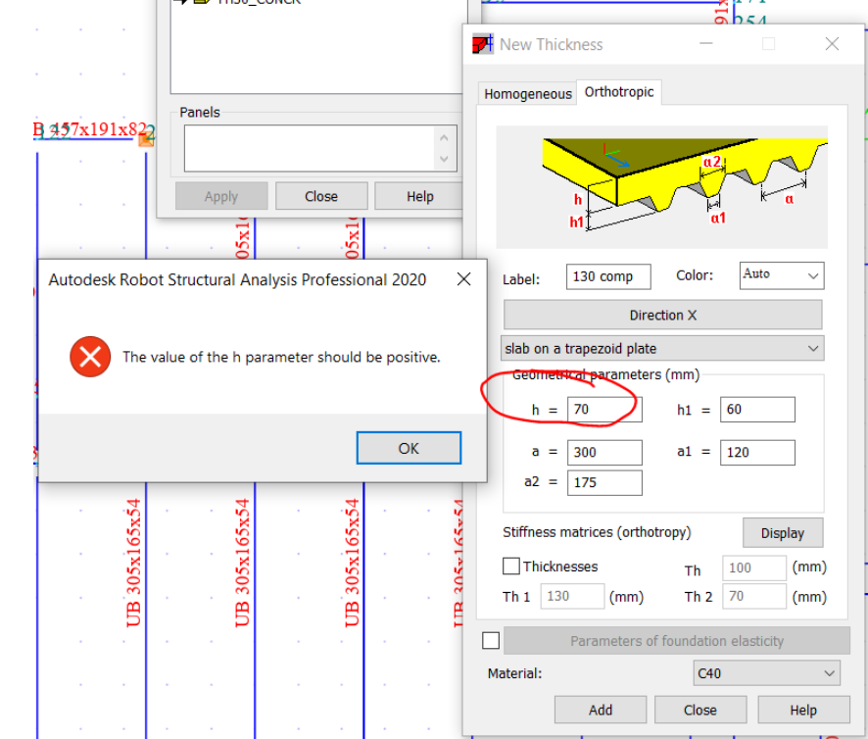The width and height of the screenshot is (868, 739).
Task: Enable the Thicknesses checkbox
Action: pos(510,567)
